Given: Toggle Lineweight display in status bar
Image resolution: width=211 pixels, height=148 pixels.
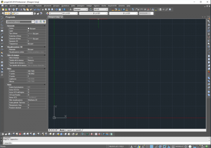Looking at the screenshot, I should (173, 147).
